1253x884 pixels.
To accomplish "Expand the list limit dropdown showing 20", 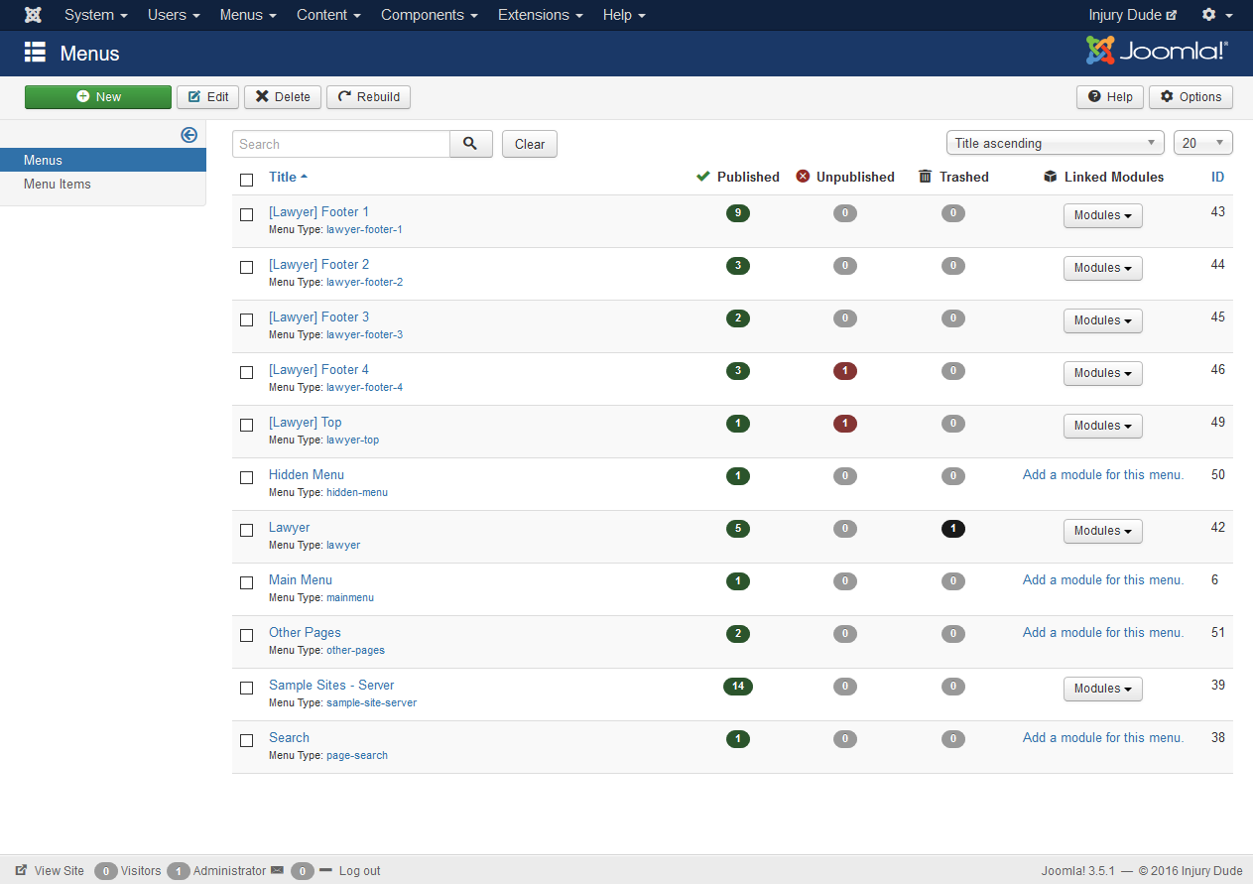I will [1202, 143].
